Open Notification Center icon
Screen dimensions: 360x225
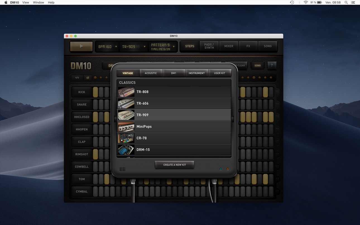coord(353,2)
